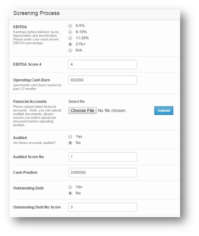Mark accounts as audited with Yes
Viewport: 199px width, 236px height.
point(70,136)
